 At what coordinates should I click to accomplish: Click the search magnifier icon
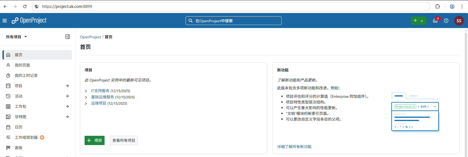(x=190, y=21)
